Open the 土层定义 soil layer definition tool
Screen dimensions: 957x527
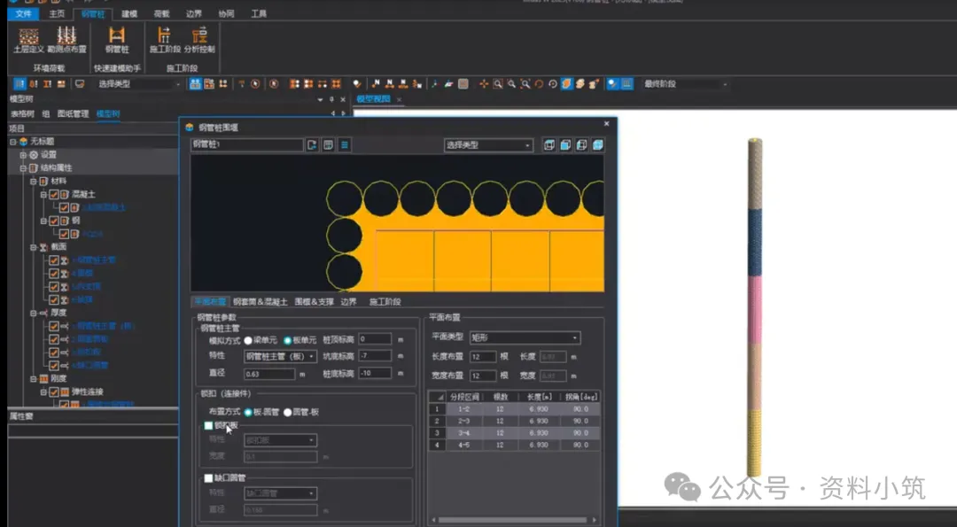pyautogui.click(x=28, y=40)
